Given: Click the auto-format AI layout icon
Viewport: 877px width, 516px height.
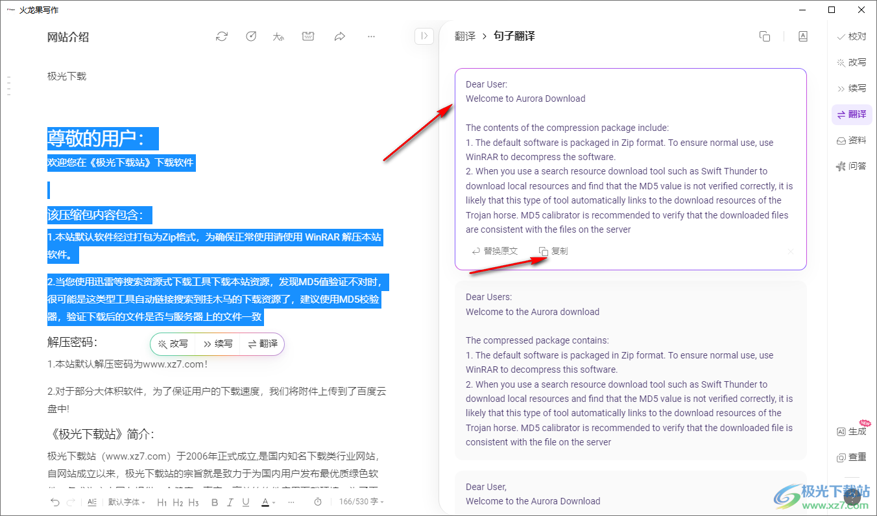Looking at the screenshot, I should tap(91, 502).
